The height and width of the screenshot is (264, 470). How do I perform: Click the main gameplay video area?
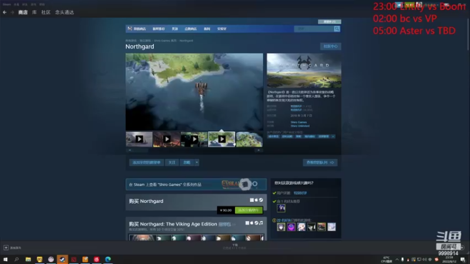pos(194,92)
